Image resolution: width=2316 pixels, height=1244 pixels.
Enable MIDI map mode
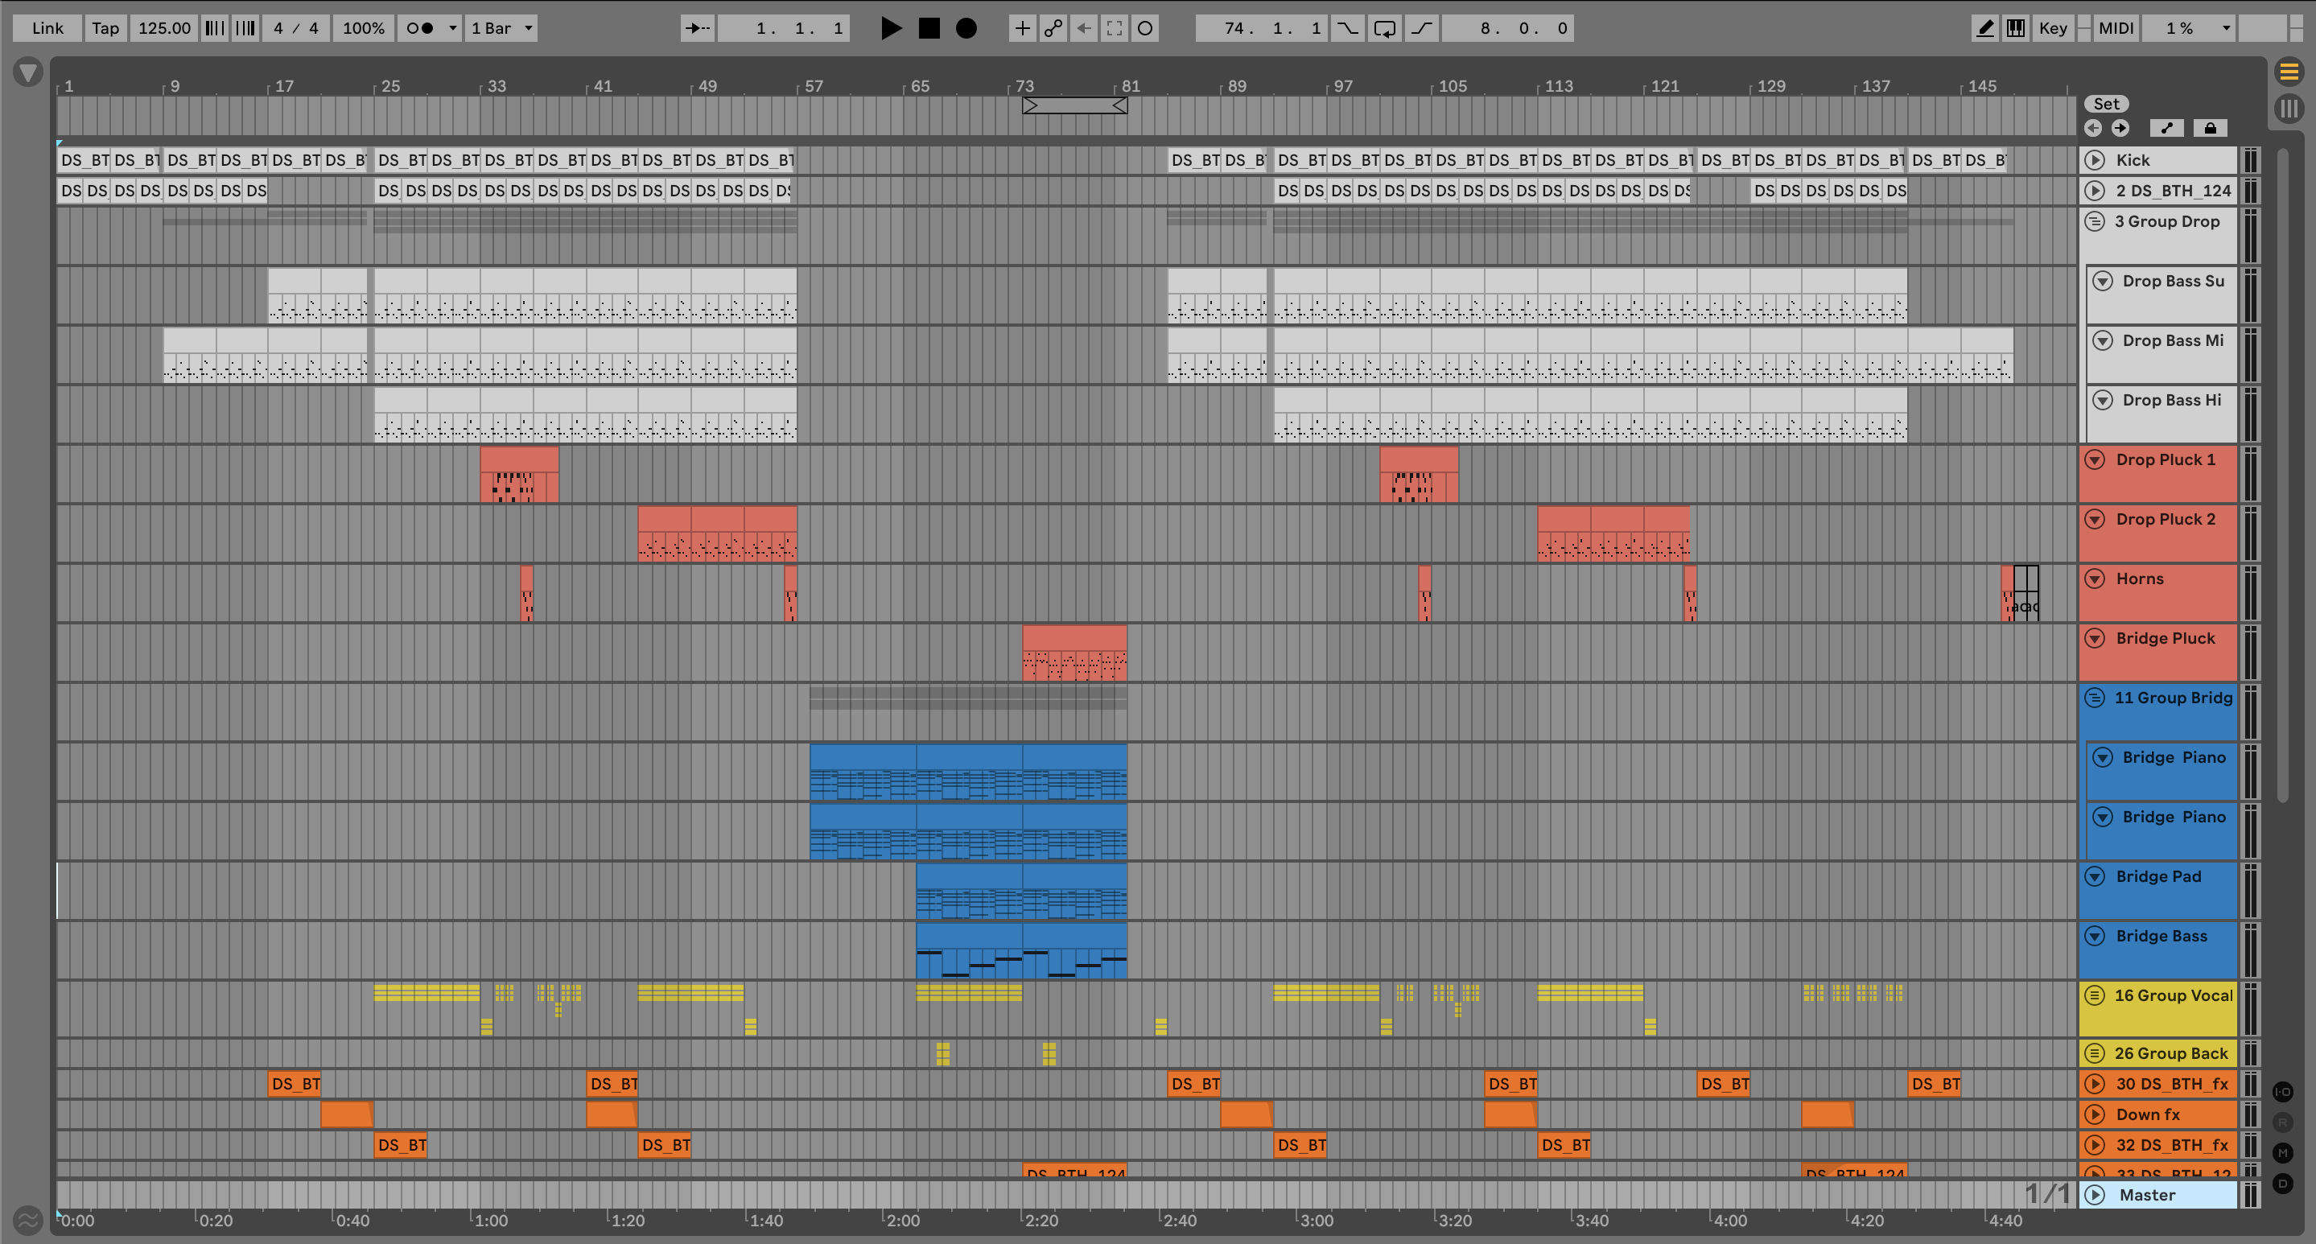[2116, 28]
